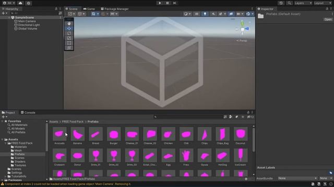
Task: Select the Avocado prefab thumbnail
Action: point(59,134)
